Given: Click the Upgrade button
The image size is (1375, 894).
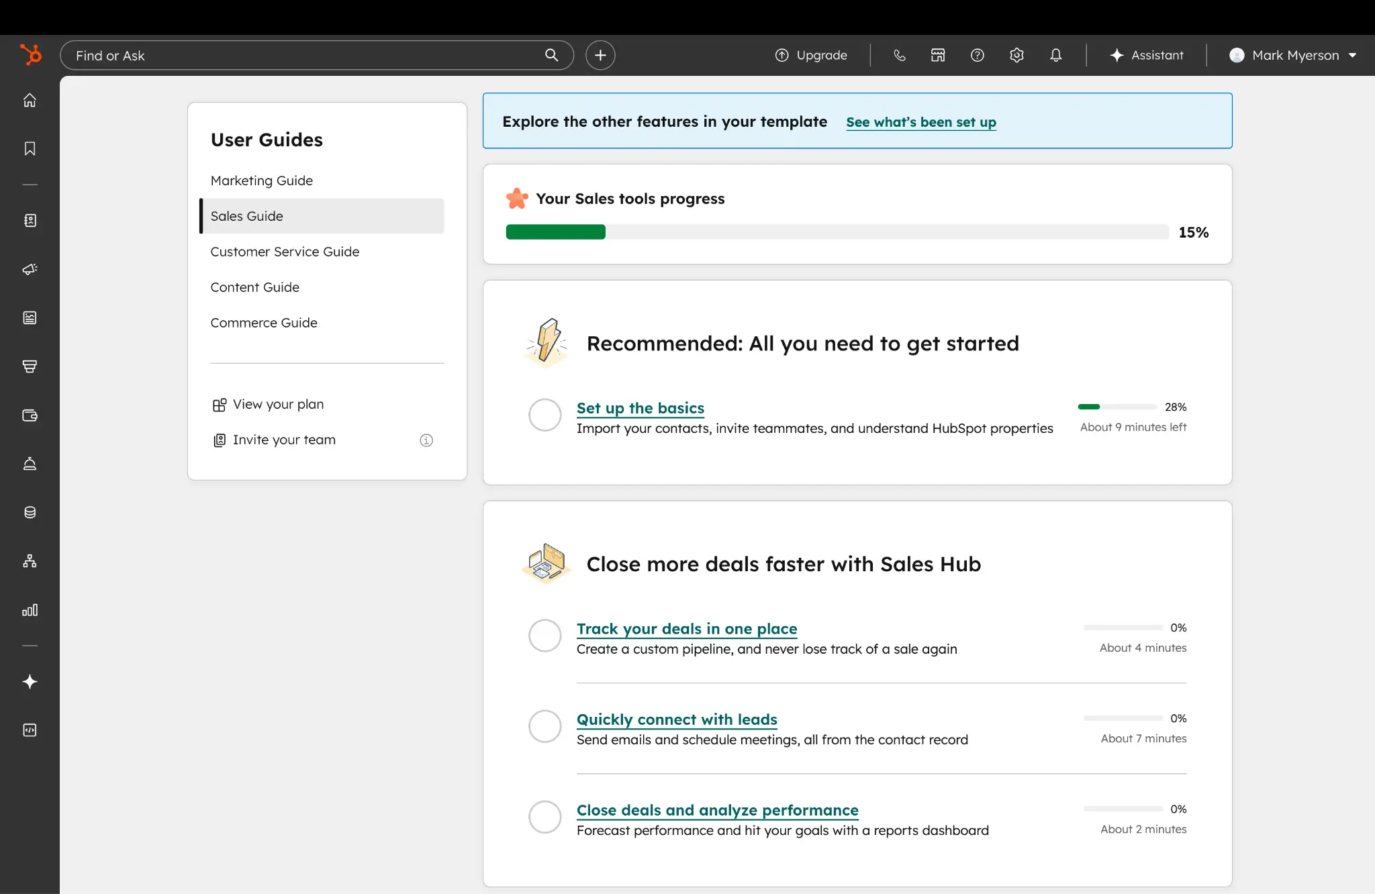Looking at the screenshot, I should [811, 55].
